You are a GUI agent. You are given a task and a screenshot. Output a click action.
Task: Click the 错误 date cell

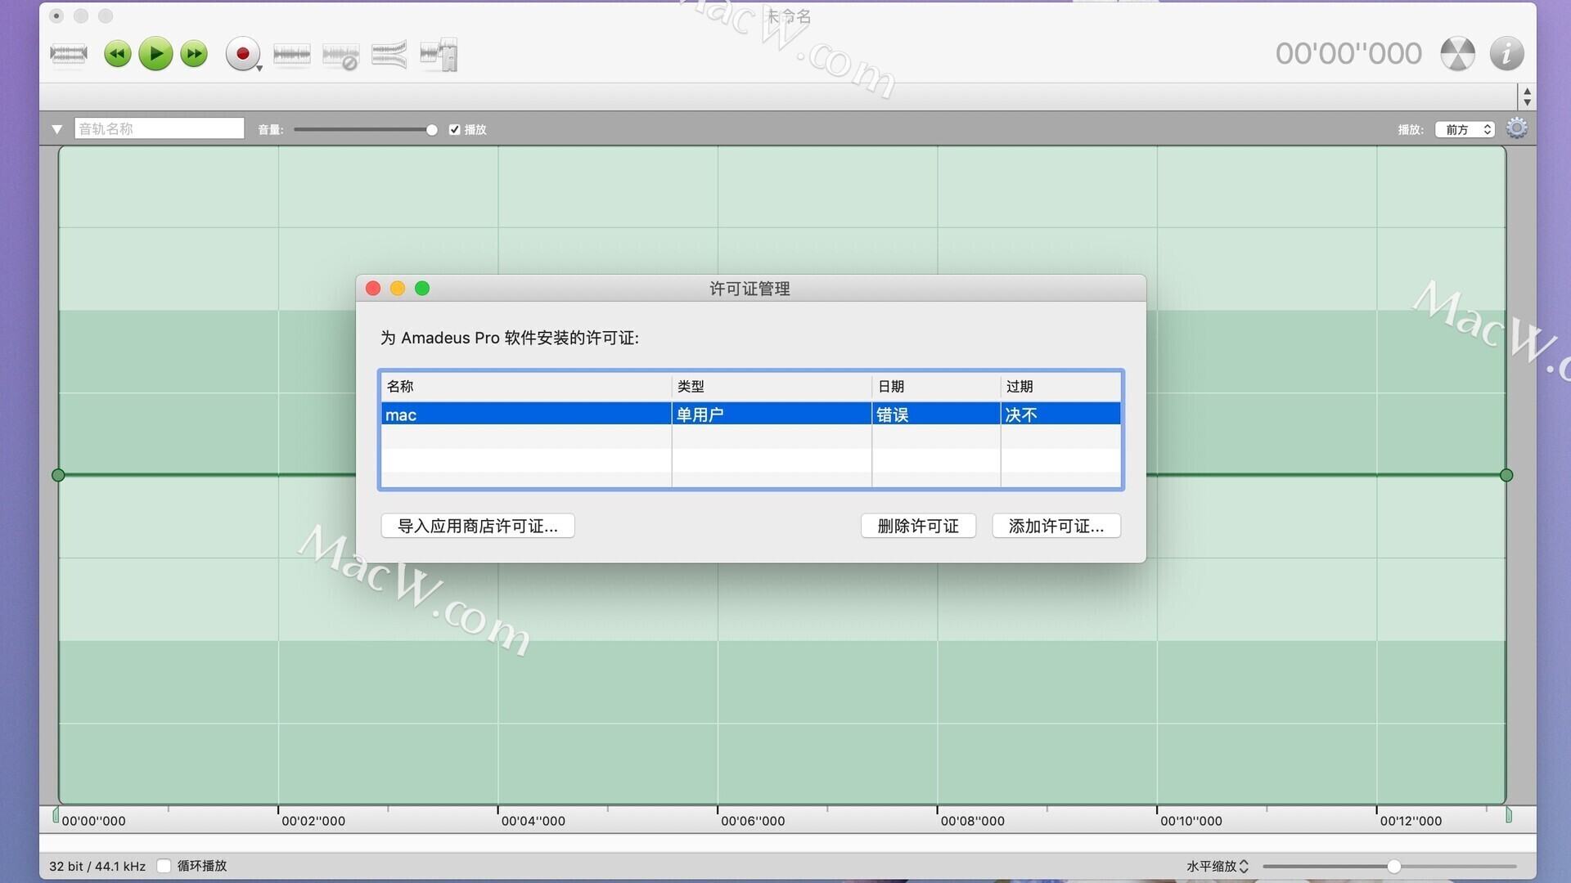936,415
